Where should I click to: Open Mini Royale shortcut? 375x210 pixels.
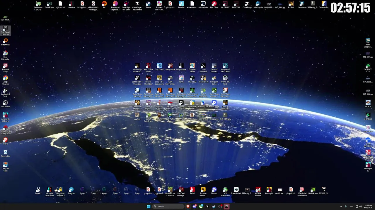pos(258,5)
